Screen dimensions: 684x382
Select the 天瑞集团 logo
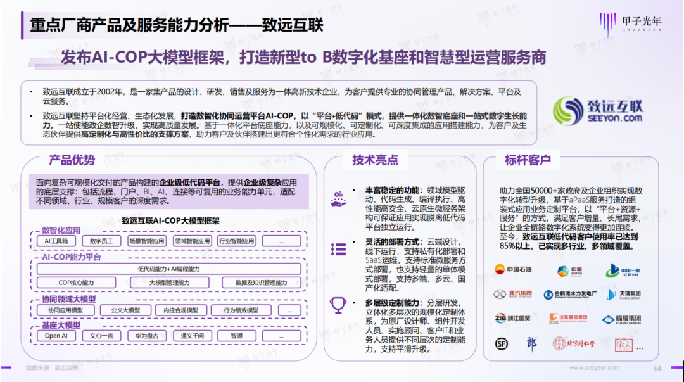(624, 295)
